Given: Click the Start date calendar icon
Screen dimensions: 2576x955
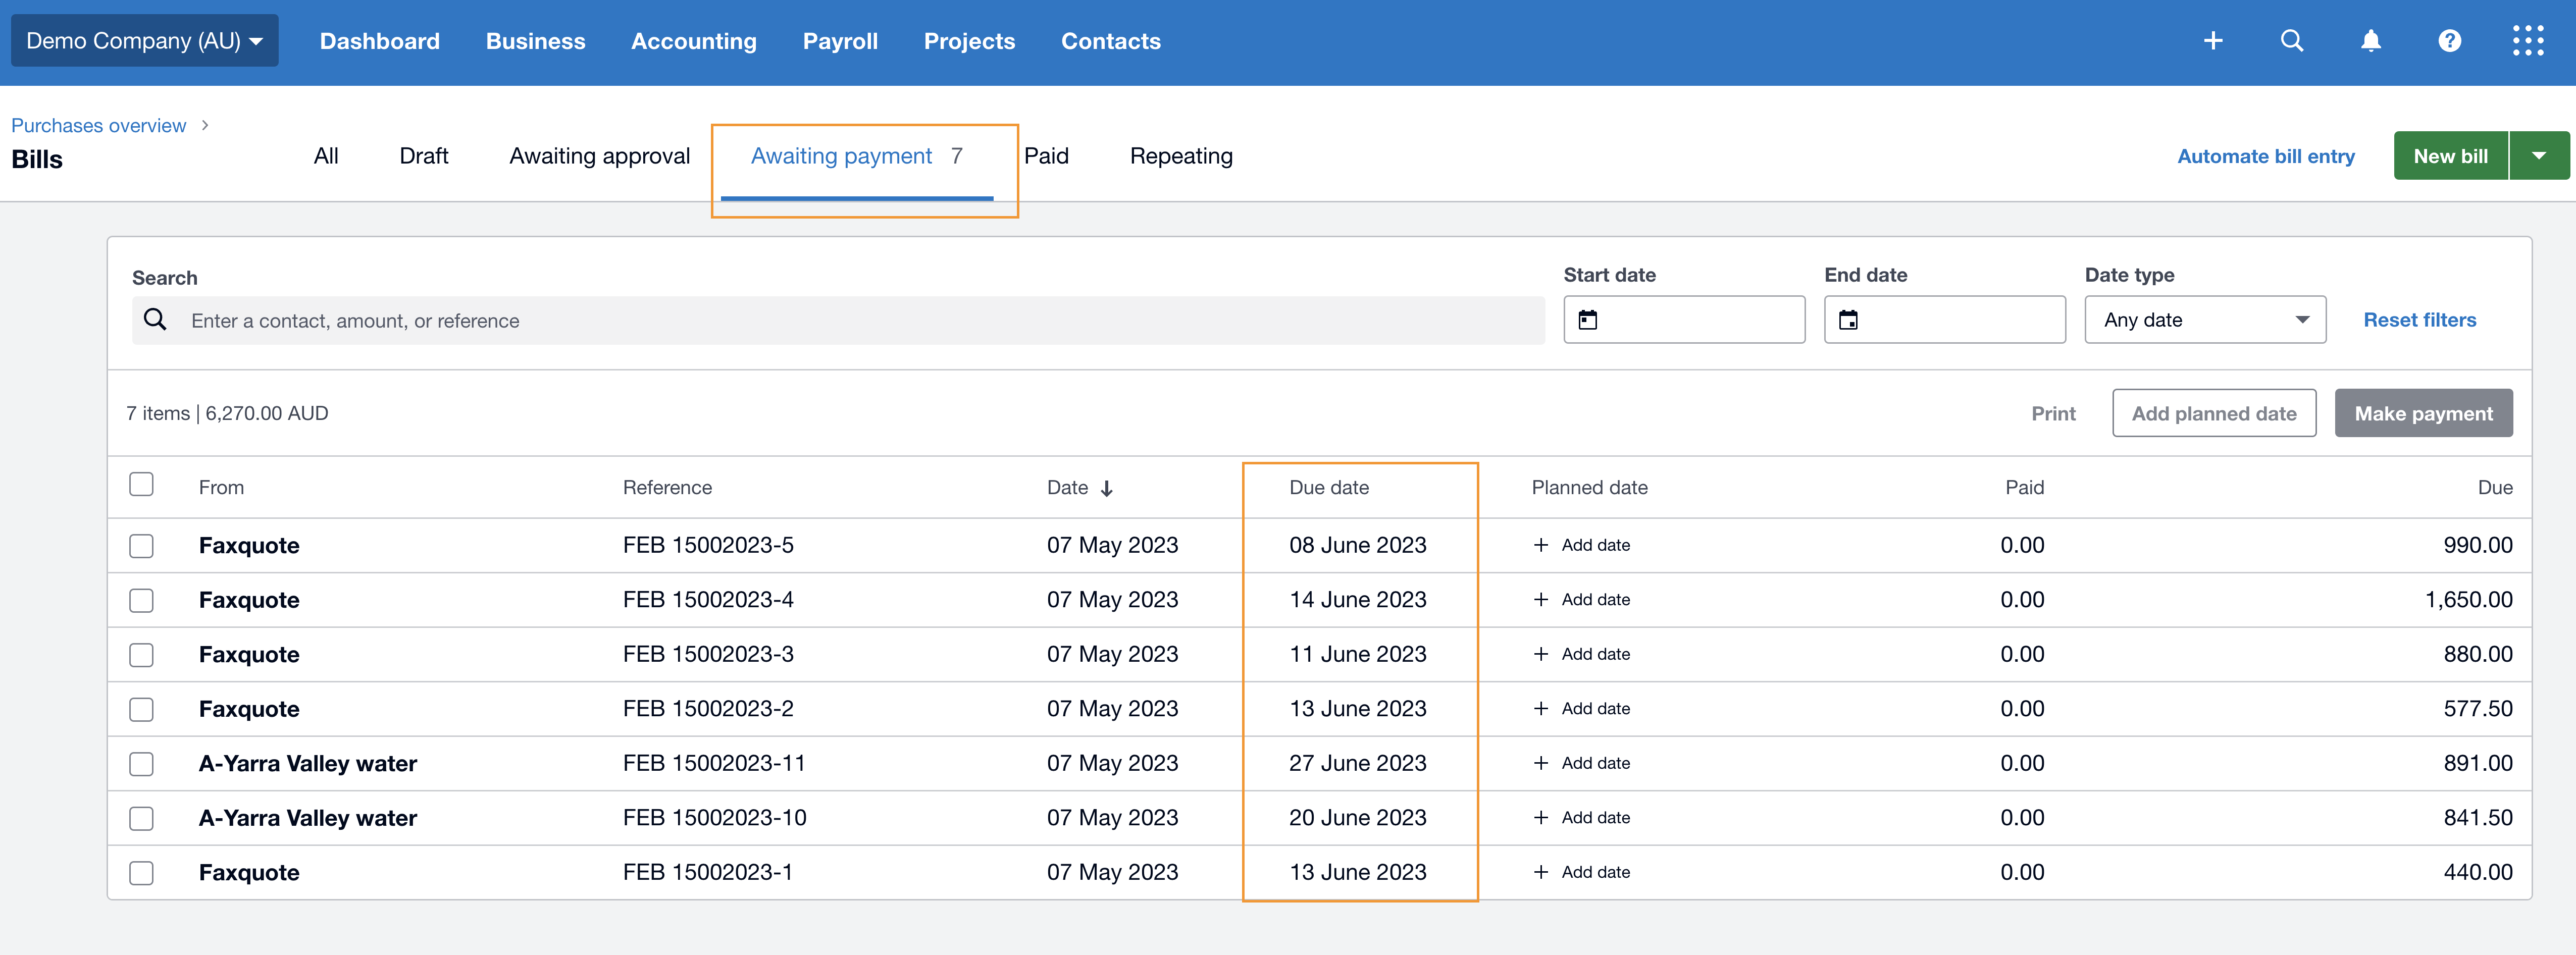Looking at the screenshot, I should [x=1587, y=320].
